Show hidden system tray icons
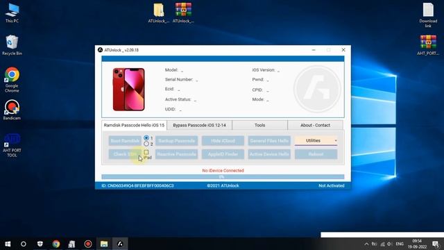This screenshot has width=444, height=250. 366,244
